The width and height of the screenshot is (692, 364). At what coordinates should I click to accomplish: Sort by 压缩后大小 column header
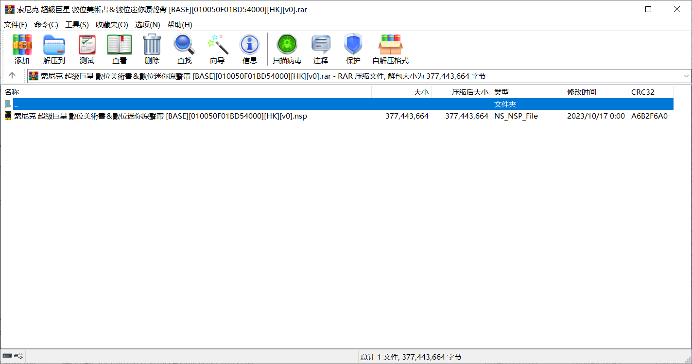(x=461, y=92)
